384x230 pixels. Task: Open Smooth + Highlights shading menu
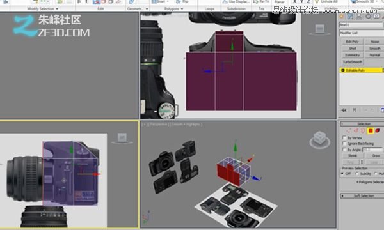pyautogui.click(x=186, y=125)
